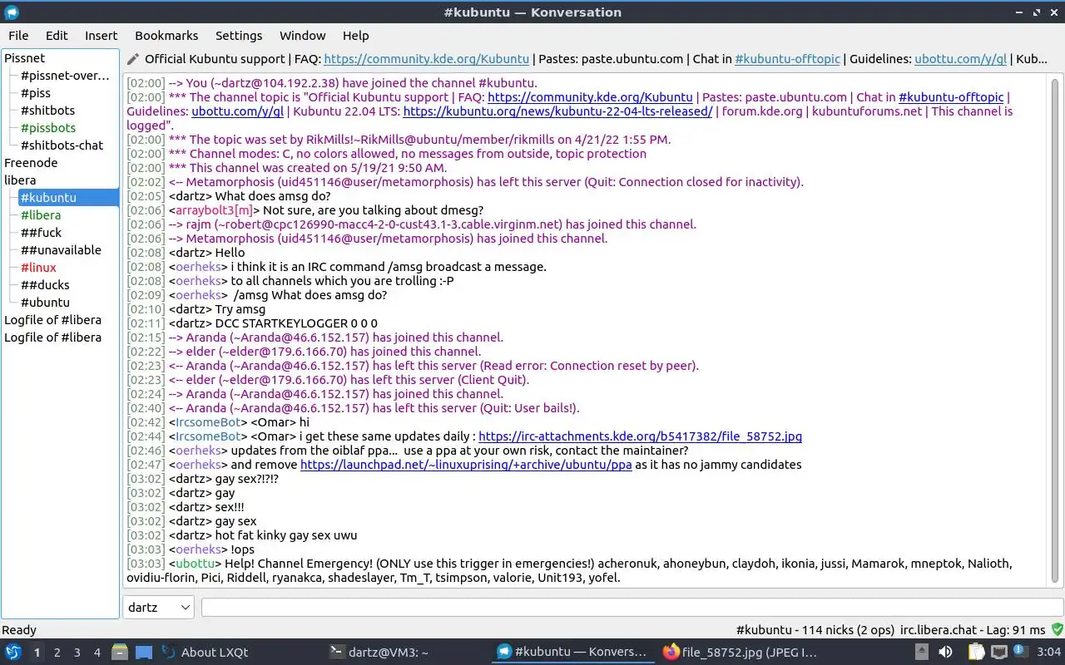Screen dimensions: 1065x665
Task: Open the Window menu
Action: click(302, 36)
